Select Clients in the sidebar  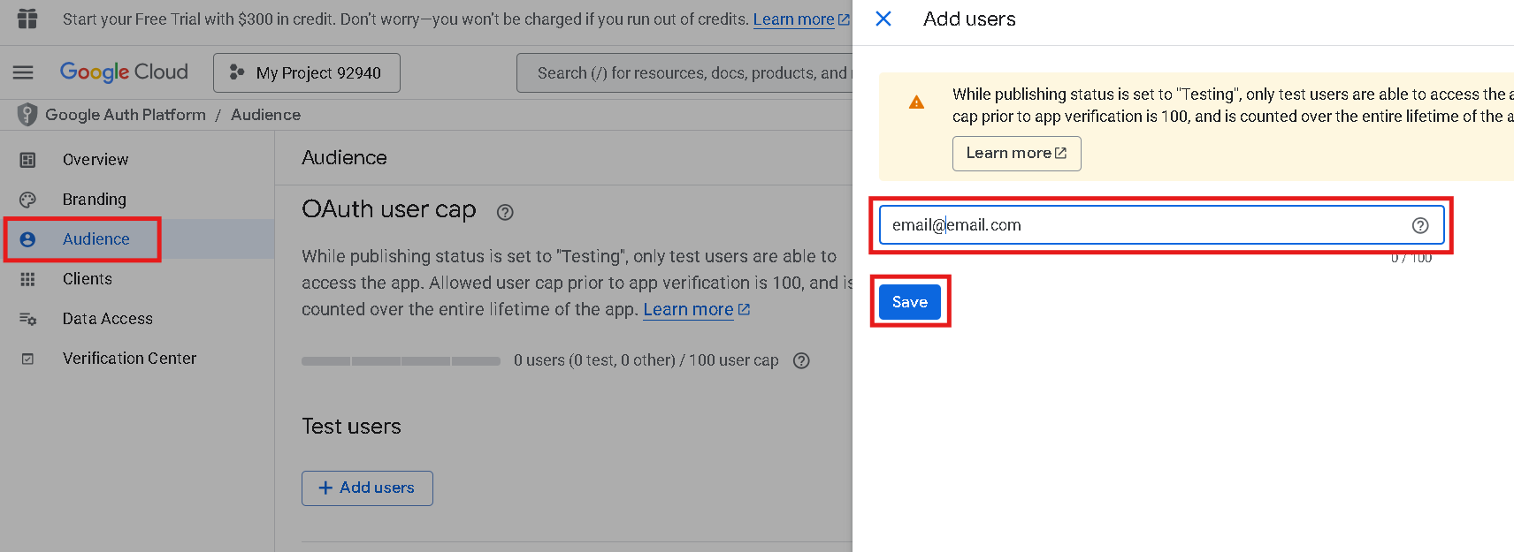pyautogui.click(x=88, y=279)
